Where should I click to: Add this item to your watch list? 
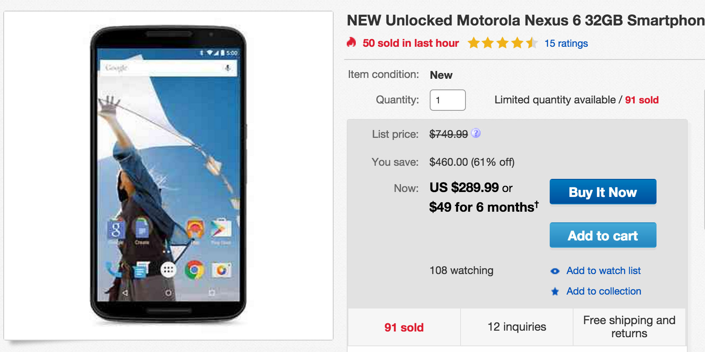point(603,271)
